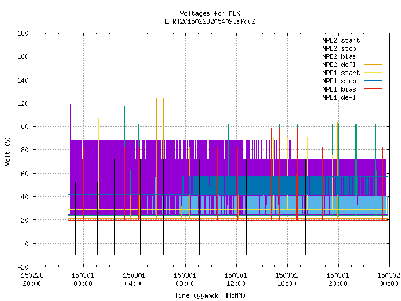Click the x-axis tick 150301 00:00

coord(83,280)
